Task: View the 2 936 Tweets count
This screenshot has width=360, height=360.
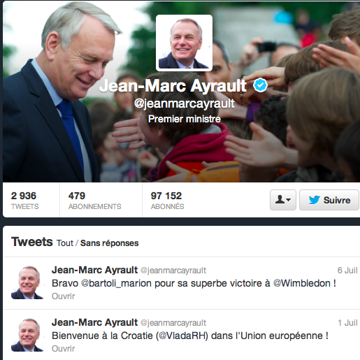Action: pyautogui.click(x=24, y=200)
